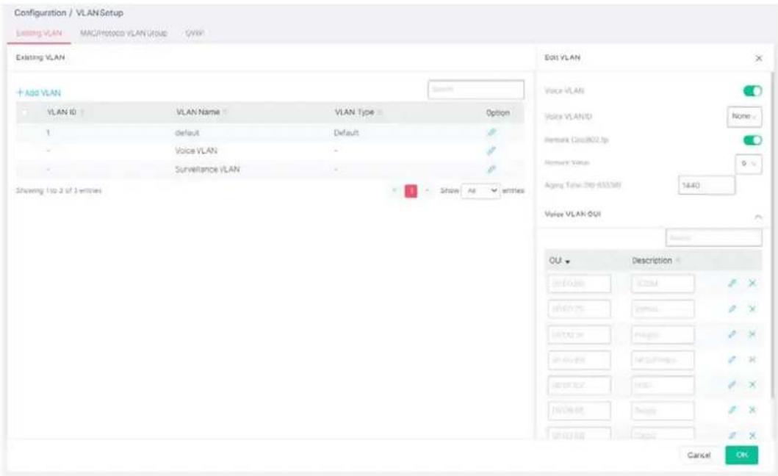Focus the Existing VLAN search box
778x476 pixels.
[476, 90]
